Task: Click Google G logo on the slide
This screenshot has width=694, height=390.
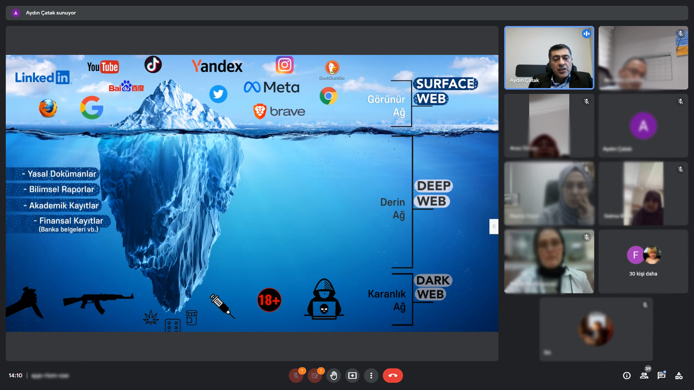Action: pyautogui.click(x=92, y=108)
